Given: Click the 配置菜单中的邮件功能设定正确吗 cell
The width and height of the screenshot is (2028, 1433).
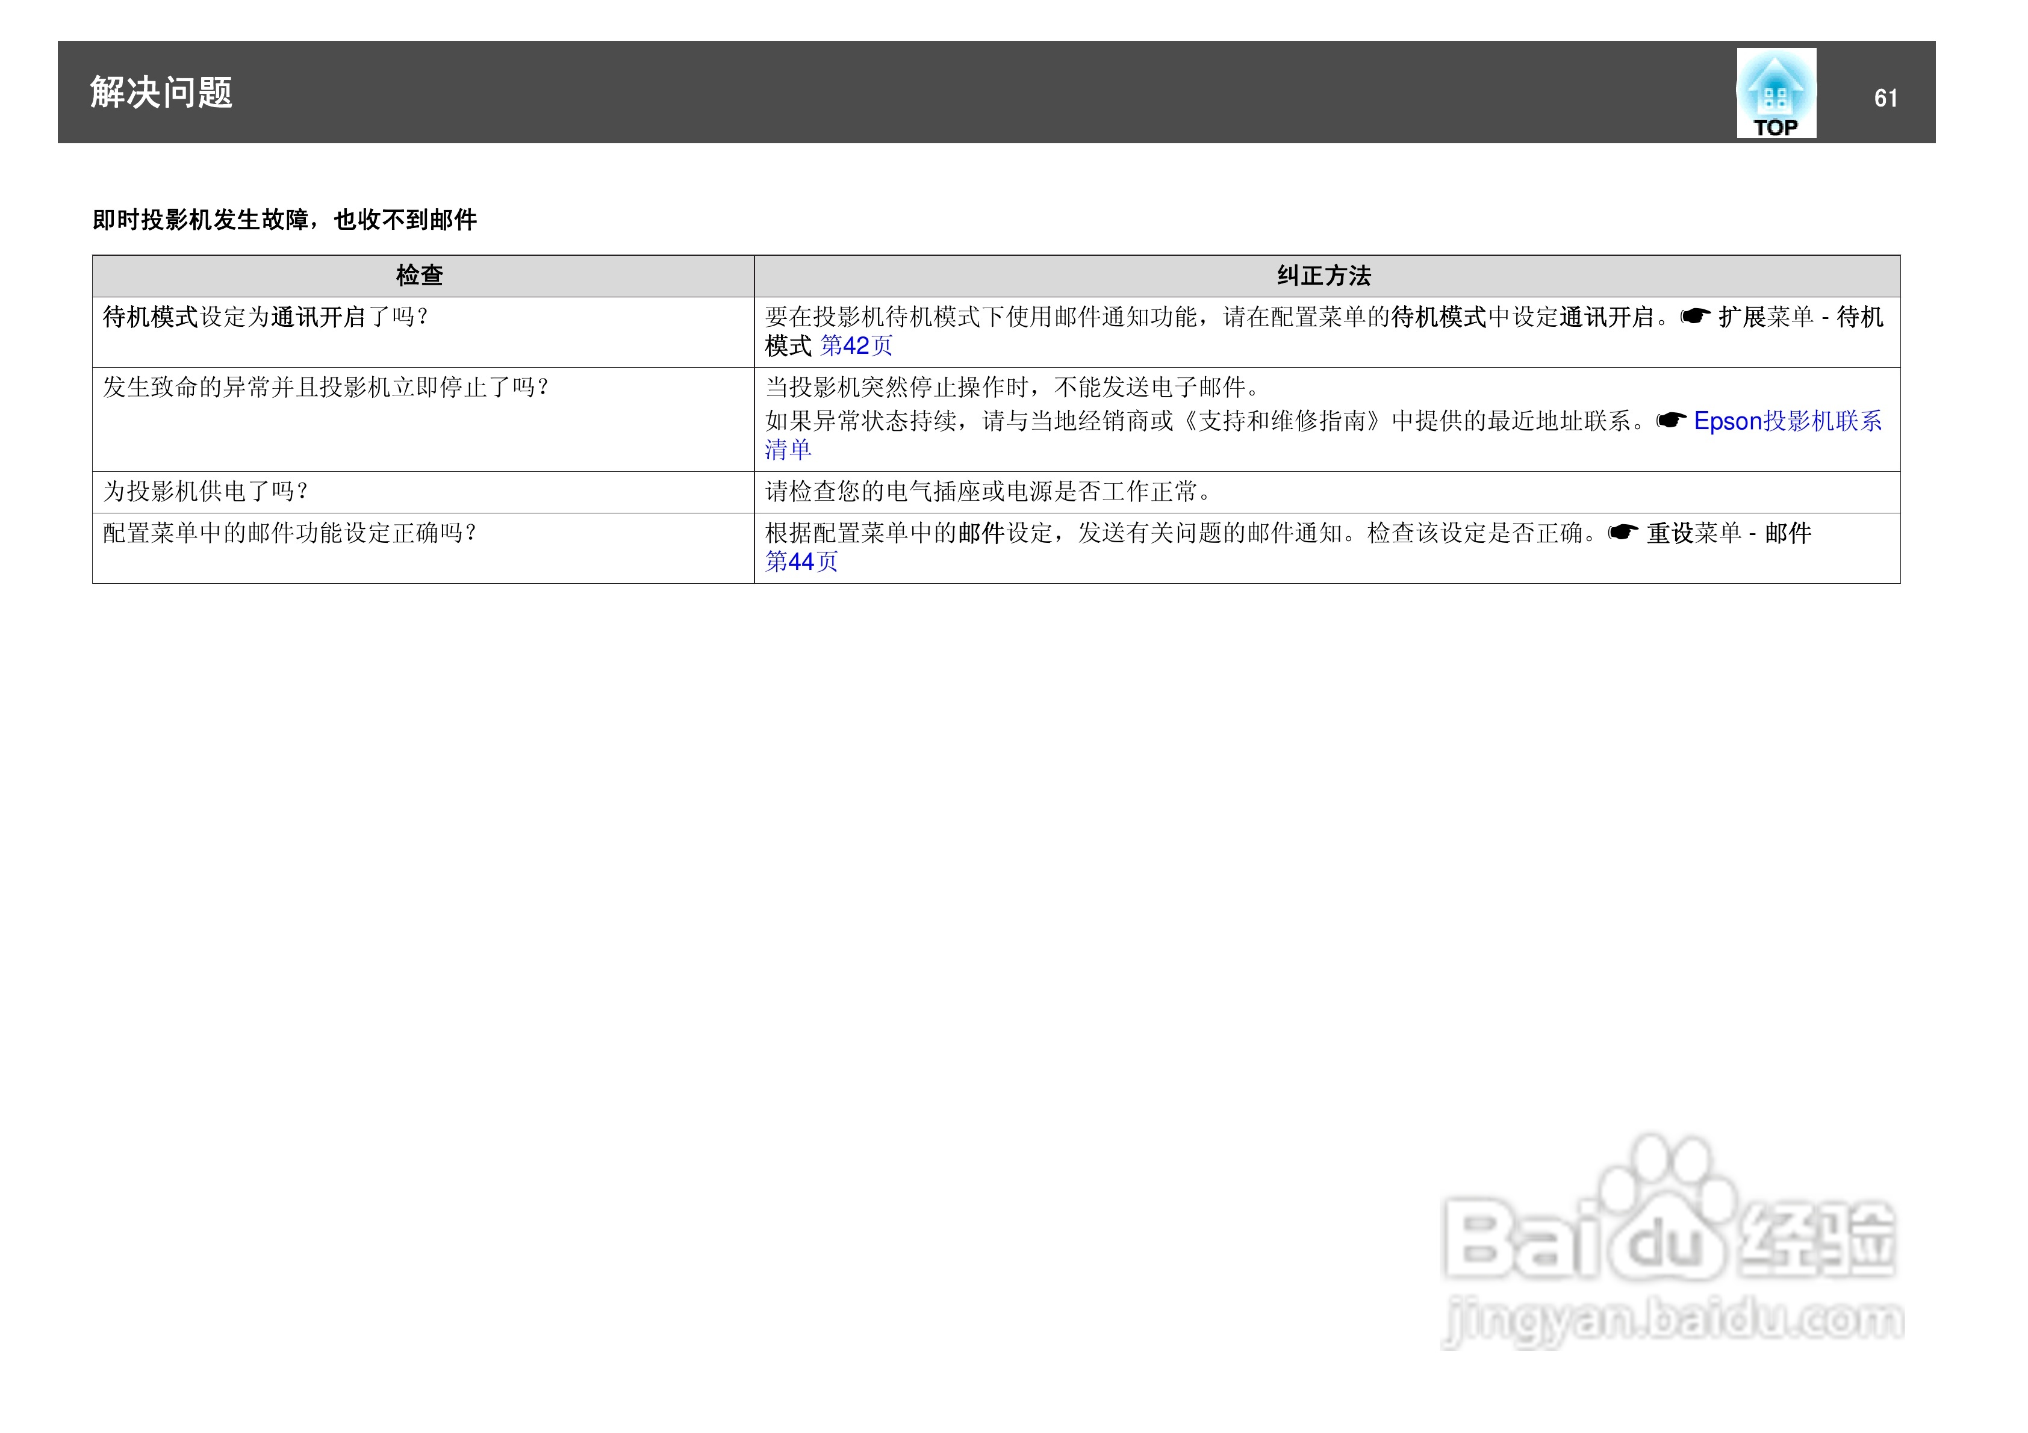Looking at the screenshot, I should (290, 533).
